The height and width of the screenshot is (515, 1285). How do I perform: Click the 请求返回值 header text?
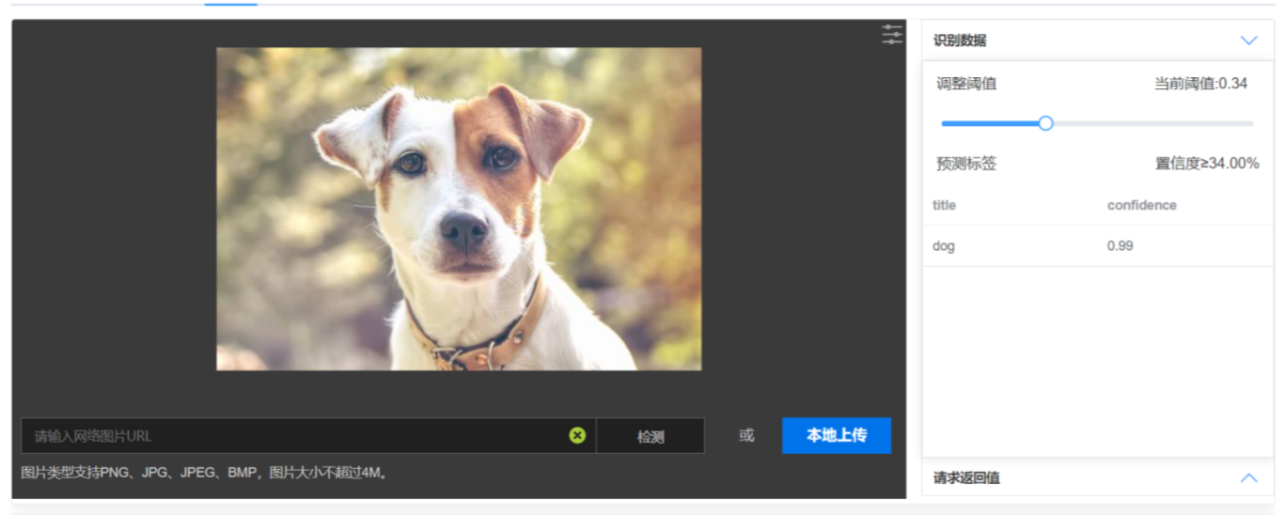tap(966, 477)
